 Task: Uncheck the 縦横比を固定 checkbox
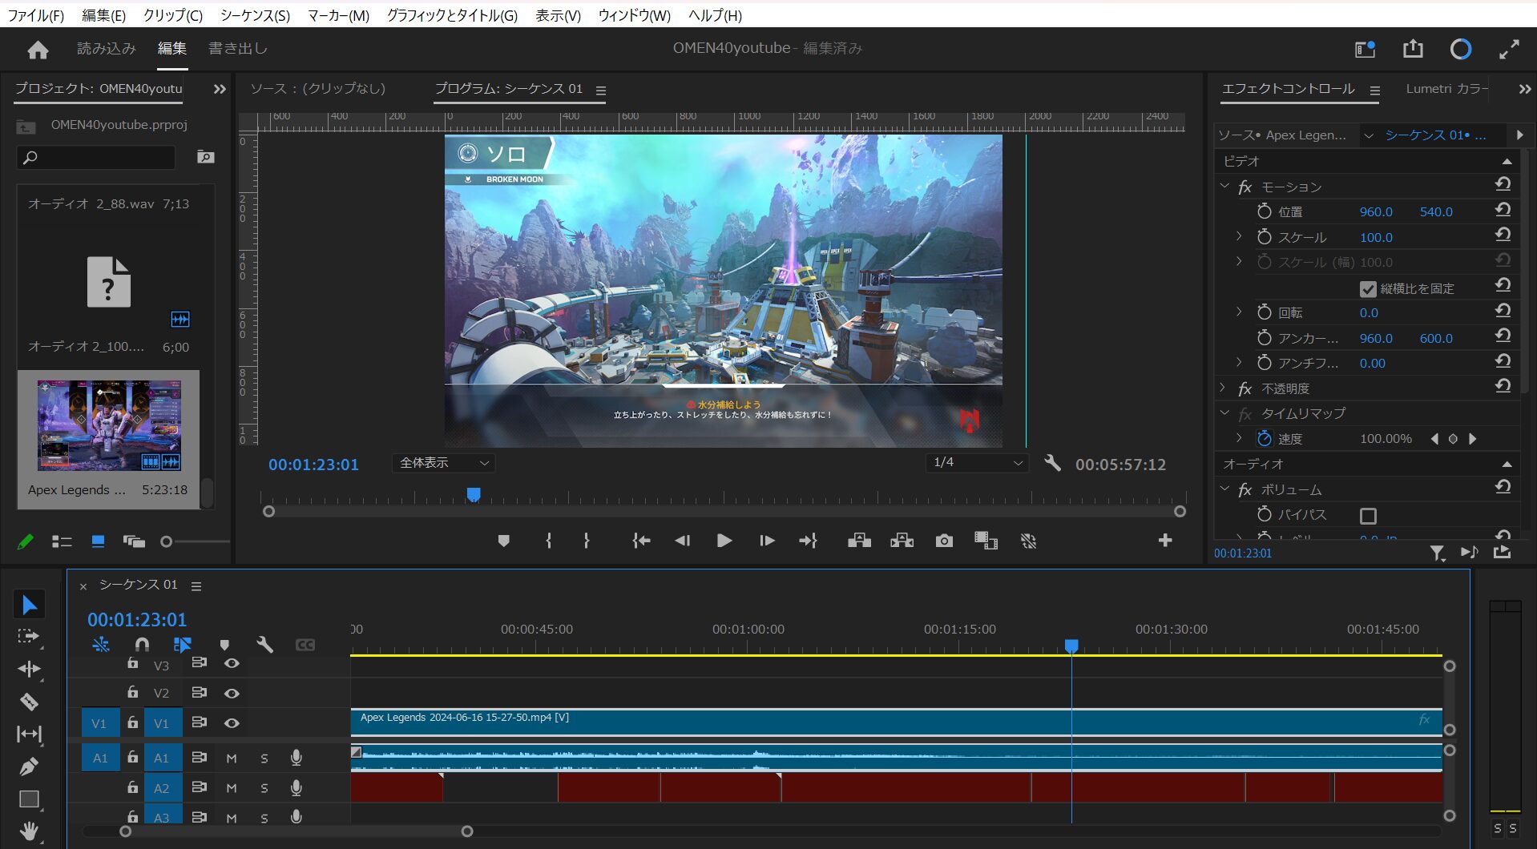1368,288
